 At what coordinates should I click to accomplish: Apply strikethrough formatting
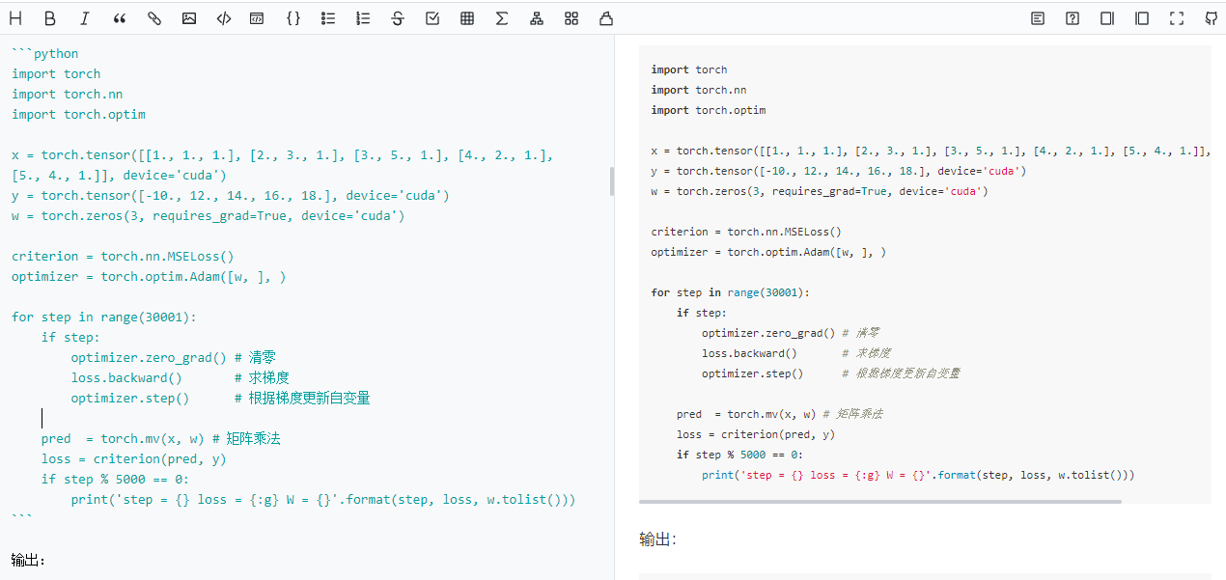[x=398, y=18]
